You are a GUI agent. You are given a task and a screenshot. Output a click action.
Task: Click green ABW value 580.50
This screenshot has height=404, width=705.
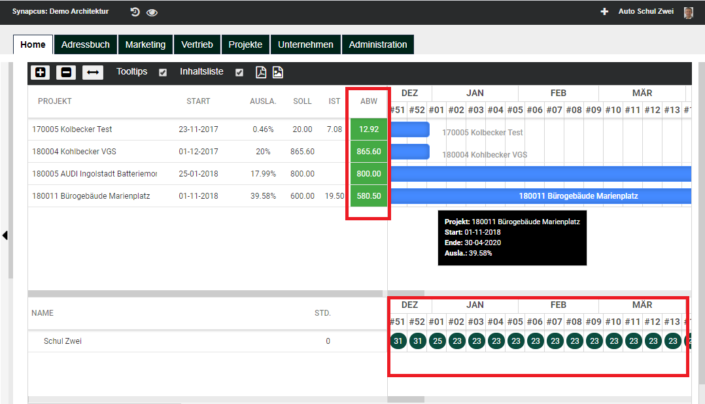coord(369,195)
